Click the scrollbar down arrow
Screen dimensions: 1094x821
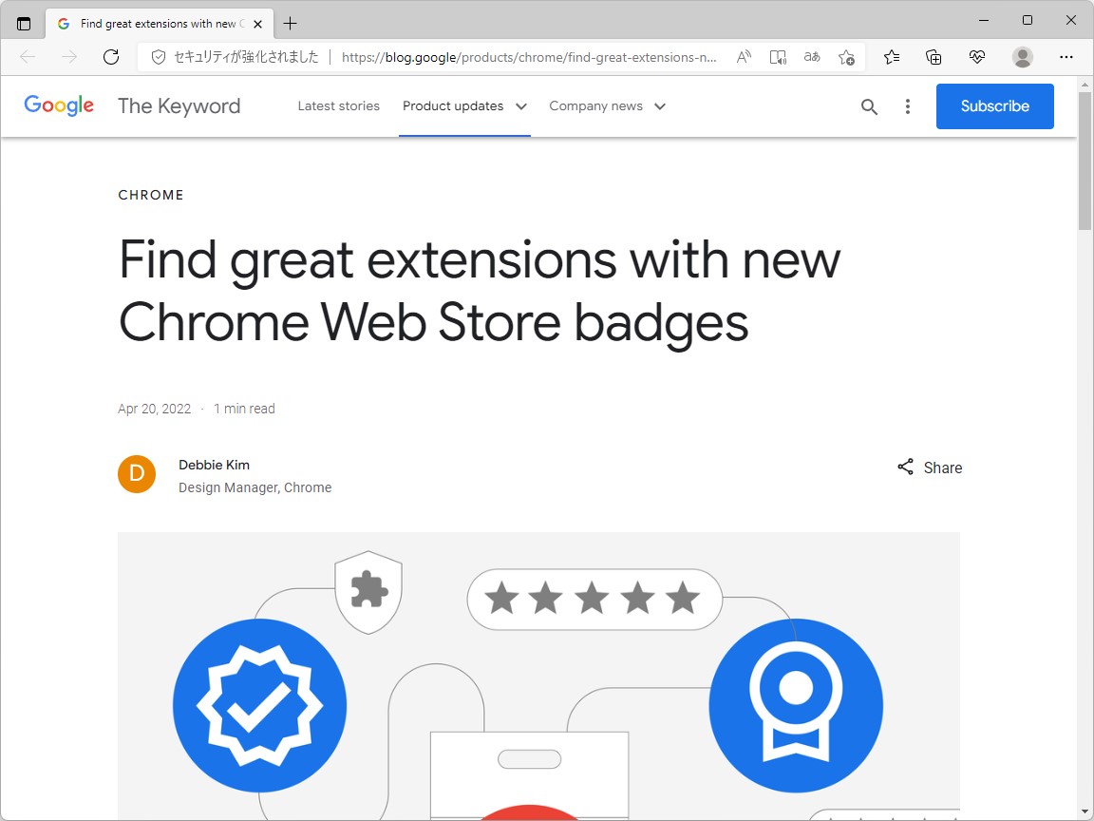click(x=1085, y=811)
